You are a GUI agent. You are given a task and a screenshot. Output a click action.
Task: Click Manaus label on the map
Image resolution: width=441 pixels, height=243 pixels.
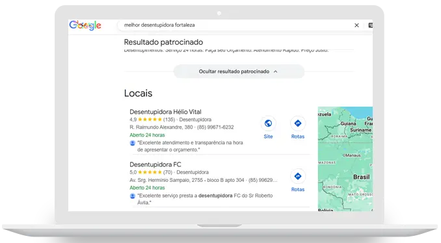click(352, 155)
